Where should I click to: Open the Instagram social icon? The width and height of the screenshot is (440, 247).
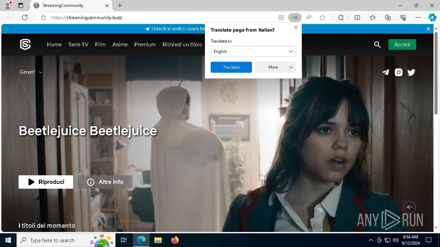pos(399,72)
